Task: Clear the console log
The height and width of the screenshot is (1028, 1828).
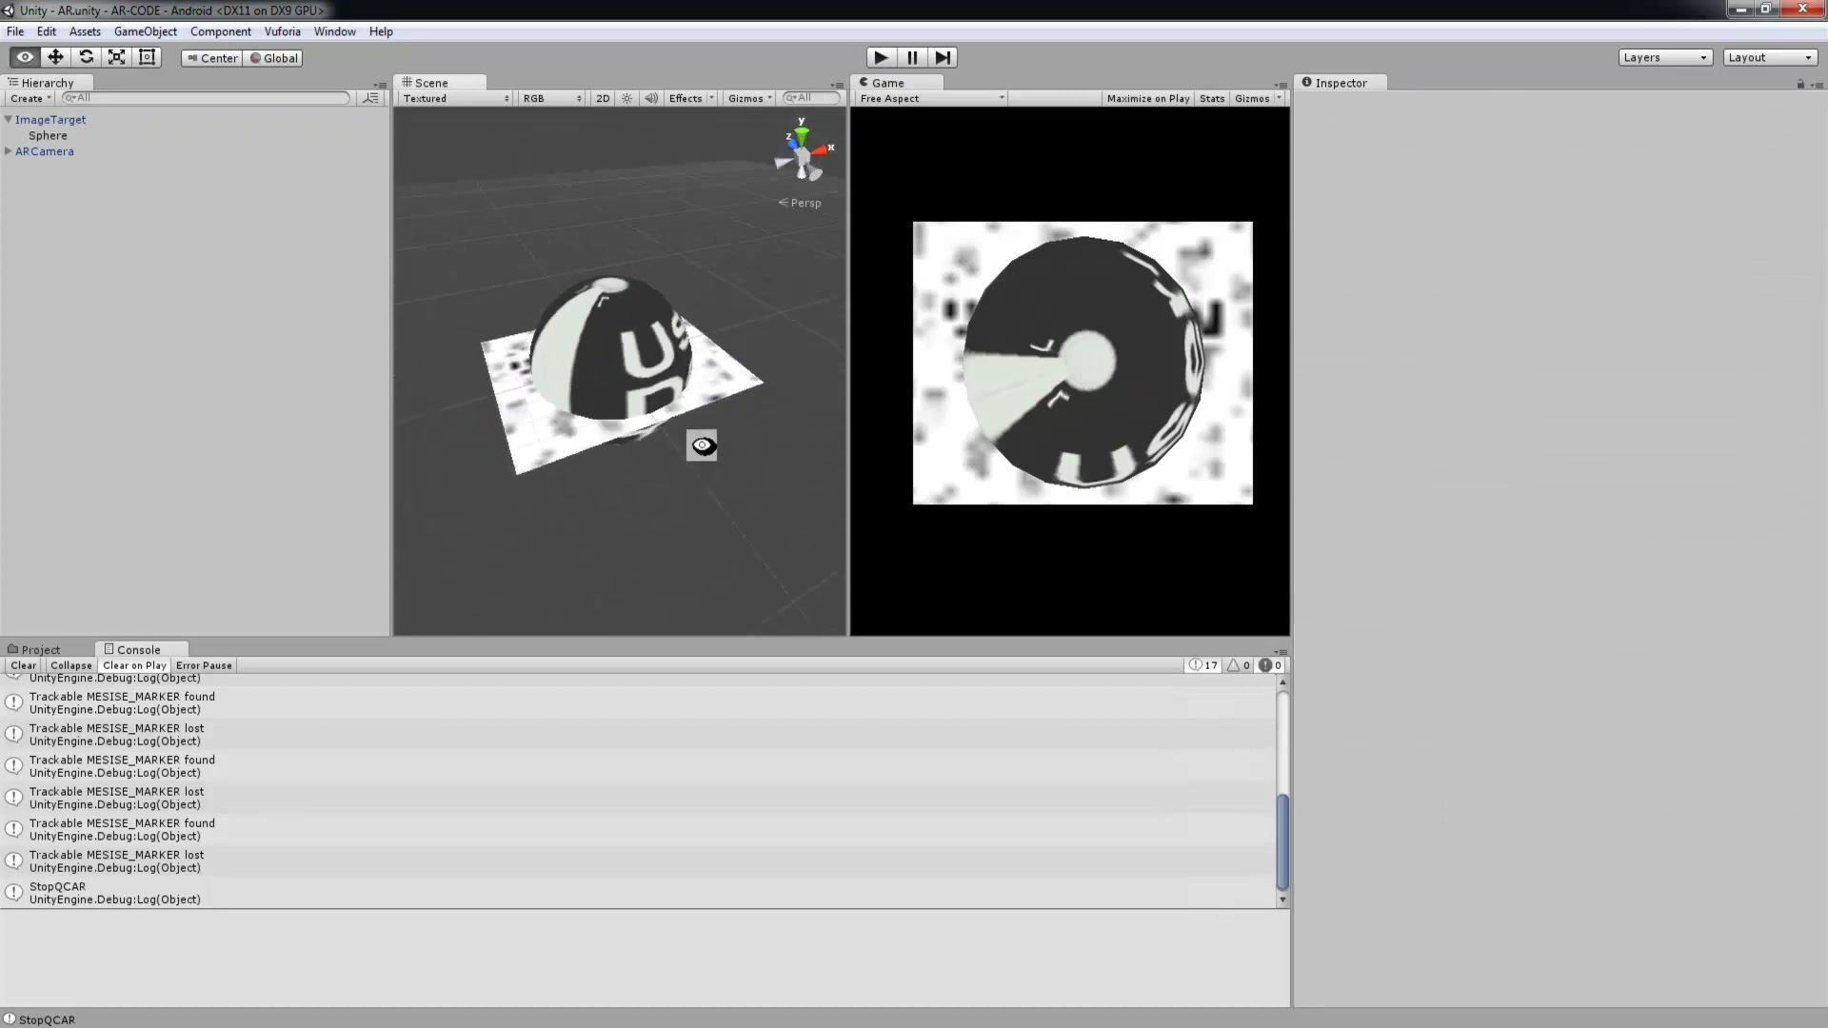Action: (24, 665)
